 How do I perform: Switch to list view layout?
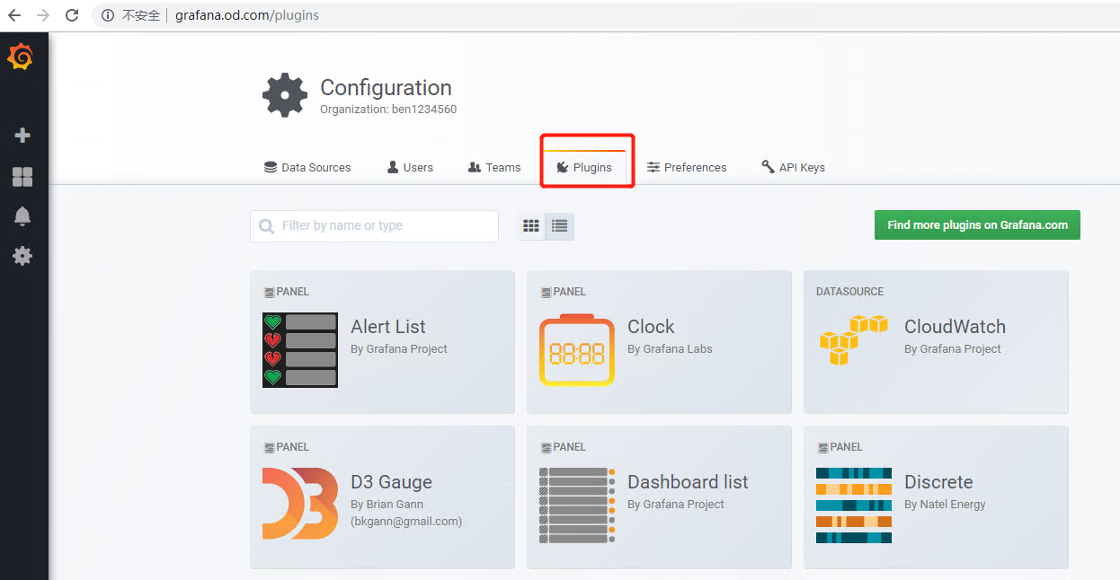coord(560,226)
